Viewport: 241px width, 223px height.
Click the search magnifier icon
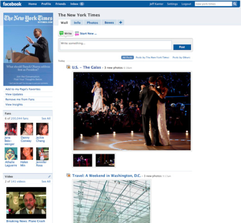coord(235,4)
